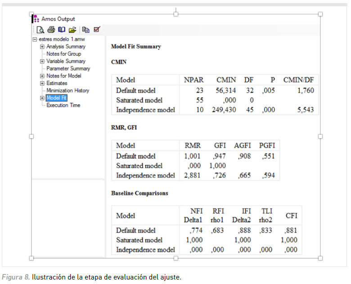Click CMIN/DF value 1,760

coord(306,90)
